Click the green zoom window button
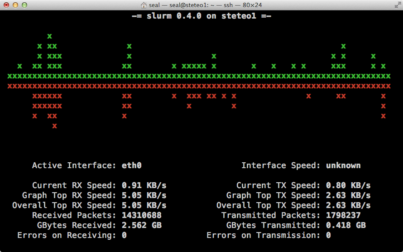This screenshot has height=252, width=403. coord(24,5)
